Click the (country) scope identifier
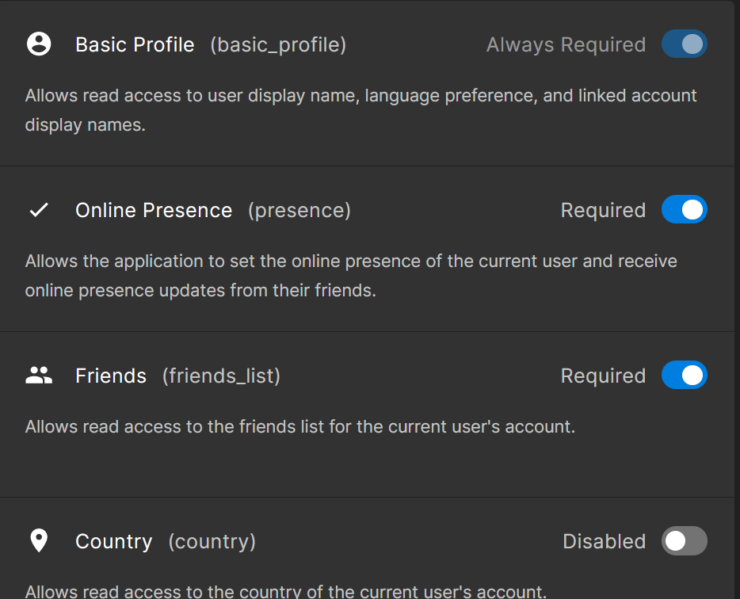This screenshot has width=740, height=599. pyautogui.click(x=212, y=541)
